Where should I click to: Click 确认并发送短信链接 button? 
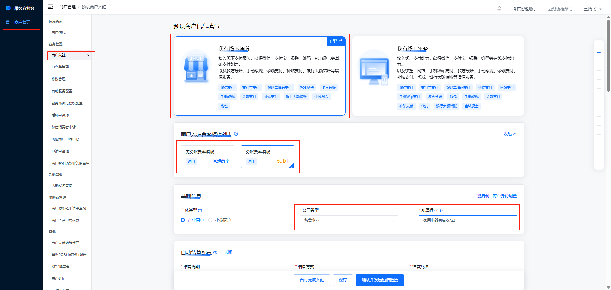pyautogui.click(x=380, y=280)
